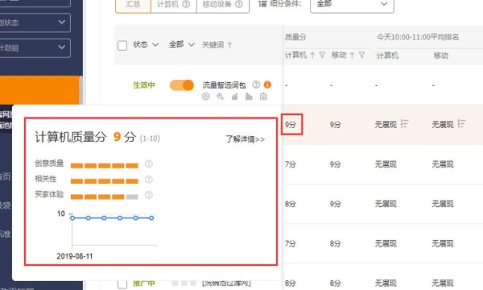Open filter funnel for 移动 quality score
The width and height of the screenshot is (483, 290).
[362, 55]
